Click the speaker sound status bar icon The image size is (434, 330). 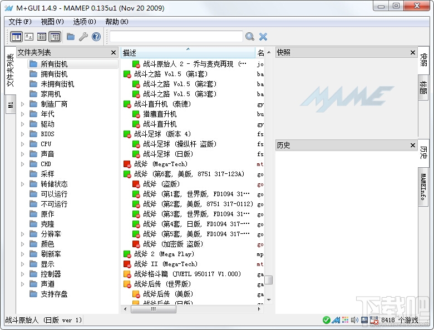coord(354,320)
